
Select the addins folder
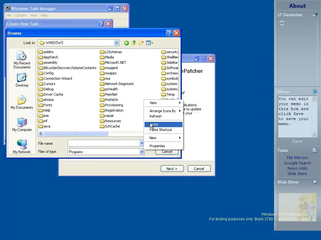pos(46,52)
